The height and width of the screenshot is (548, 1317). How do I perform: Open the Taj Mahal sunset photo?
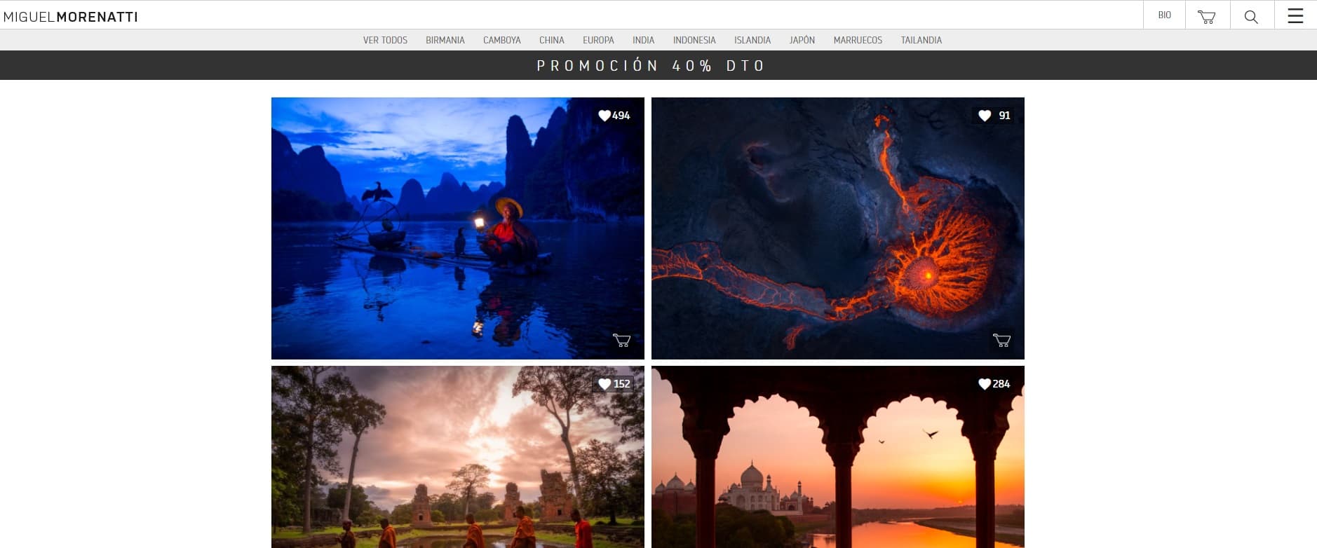tap(838, 457)
